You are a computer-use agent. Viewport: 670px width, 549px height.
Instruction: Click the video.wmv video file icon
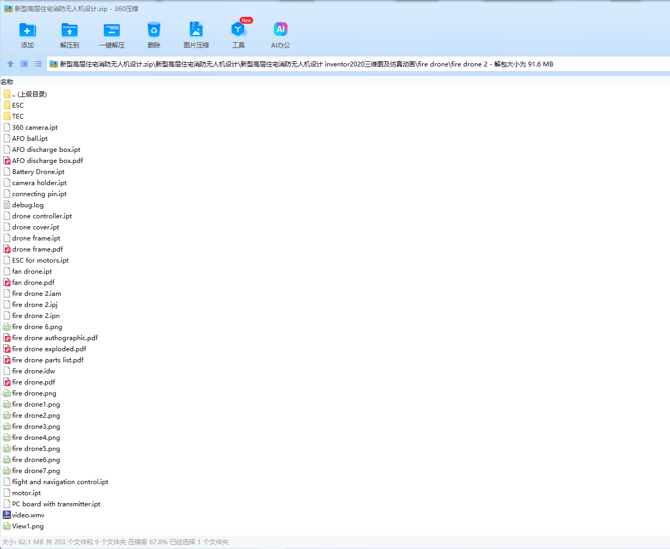[7, 515]
